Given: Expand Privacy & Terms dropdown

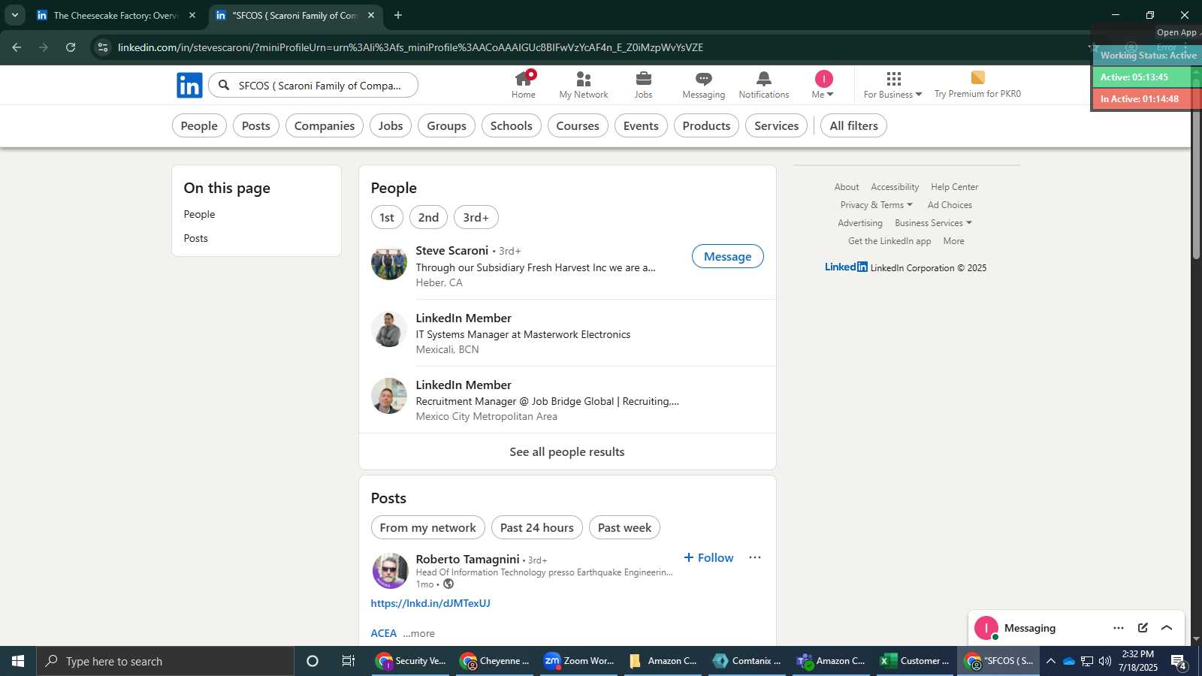Looking at the screenshot, I should coord(876,205).
